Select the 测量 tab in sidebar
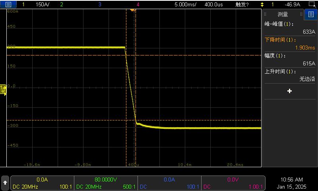 click(x=283, y=15)
